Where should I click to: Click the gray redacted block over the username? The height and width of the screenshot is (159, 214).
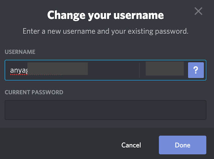pos(58,68)
